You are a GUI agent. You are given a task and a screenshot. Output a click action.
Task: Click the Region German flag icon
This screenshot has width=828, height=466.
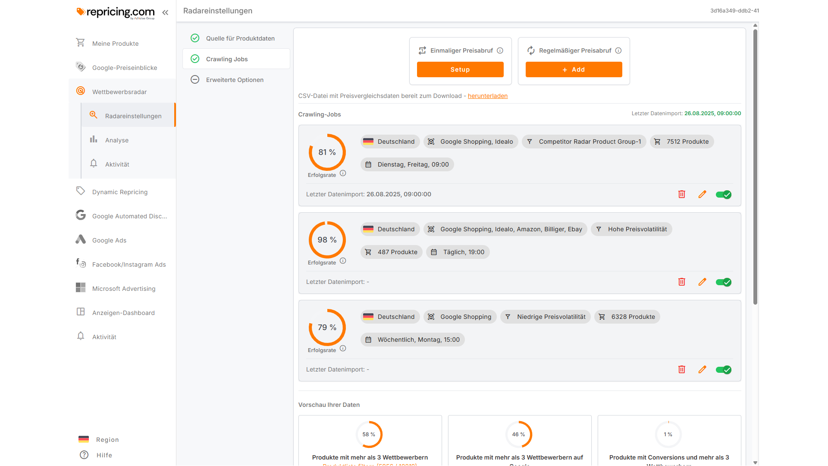click(84, 439)
